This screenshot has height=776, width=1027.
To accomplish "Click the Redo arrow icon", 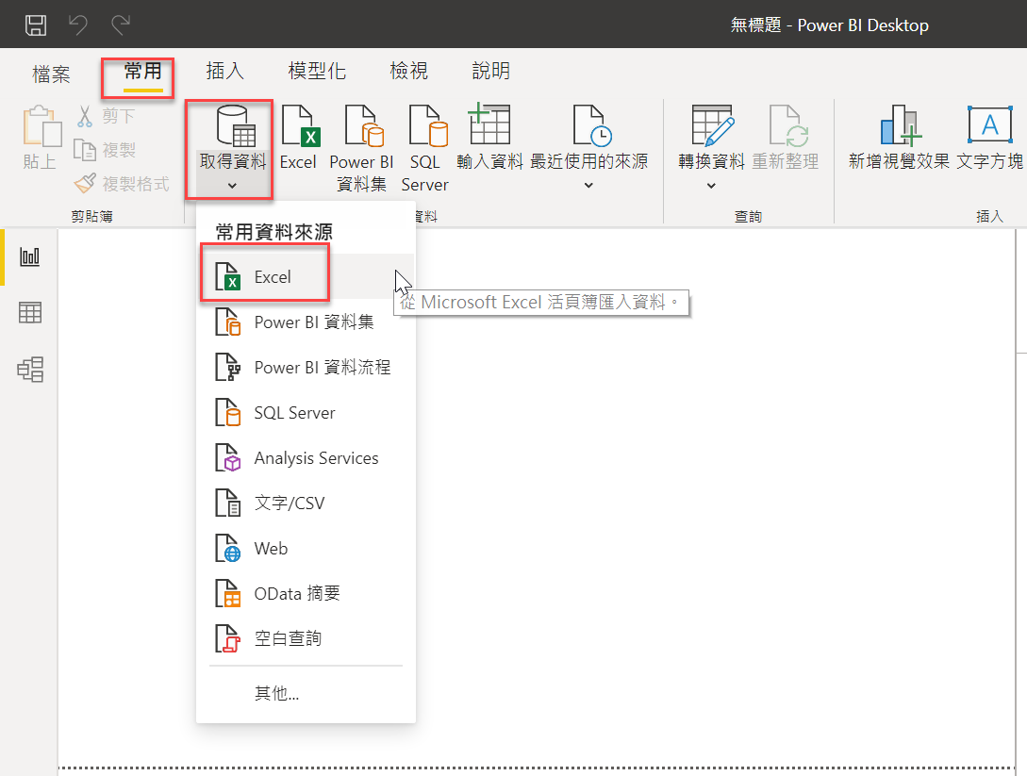I will pos(121,25).
